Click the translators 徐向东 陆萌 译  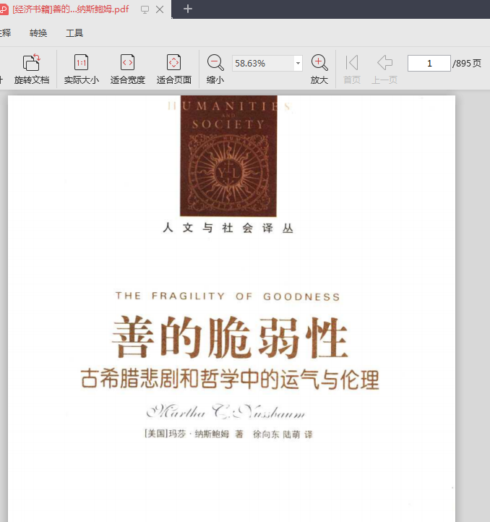pos(283,434)
